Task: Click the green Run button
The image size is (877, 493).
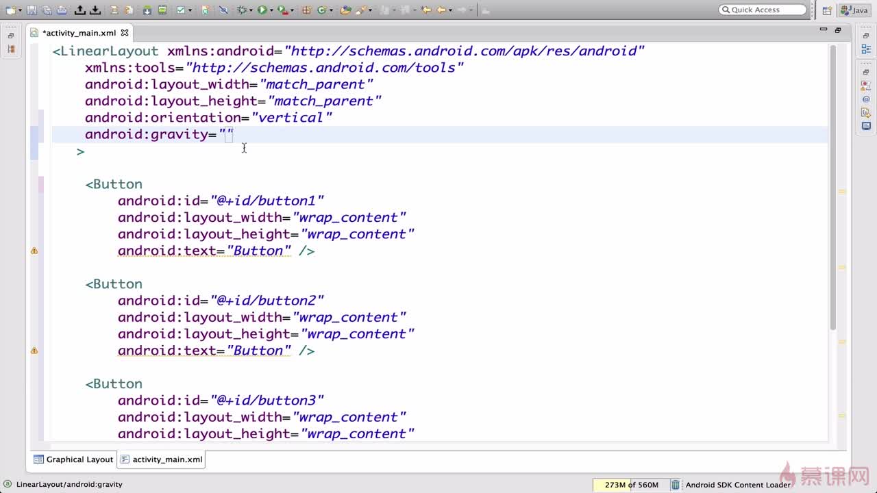Action: pos(262,10)
